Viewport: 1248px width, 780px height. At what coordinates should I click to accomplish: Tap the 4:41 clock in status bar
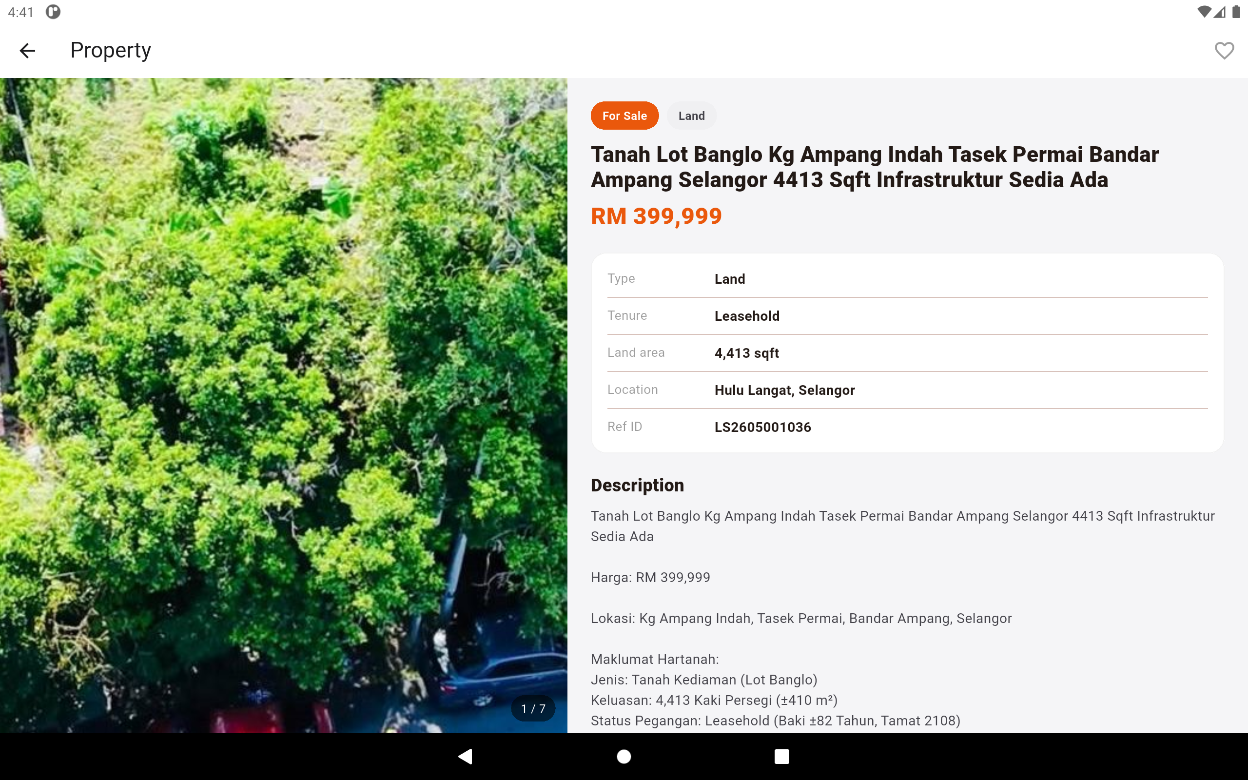point(20,12)
